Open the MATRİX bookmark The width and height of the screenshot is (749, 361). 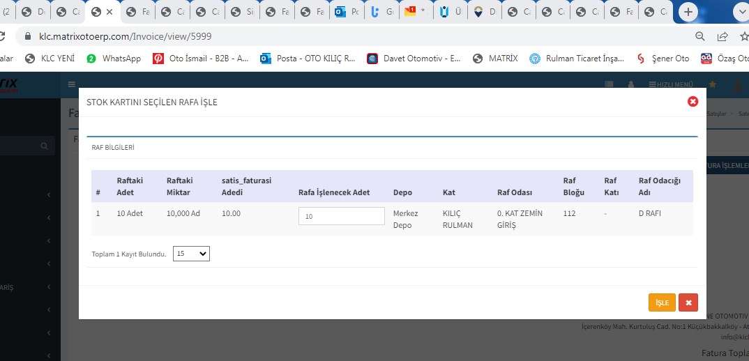[495, 59]
